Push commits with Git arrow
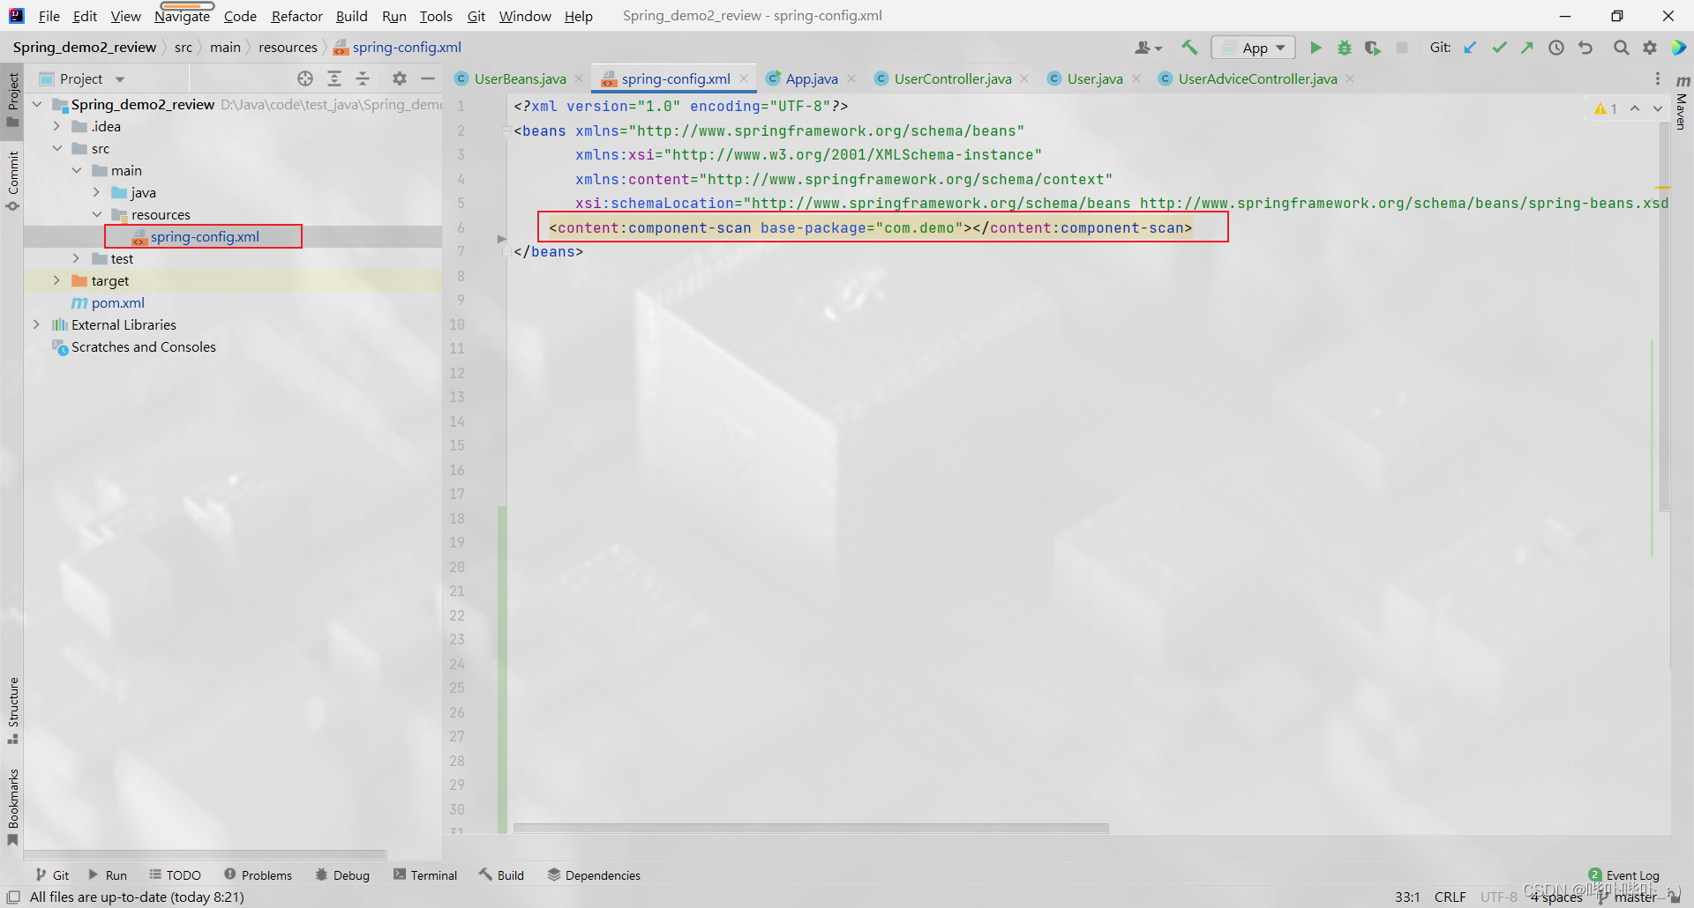Image resolution: width=1694 pixels, height=908 pixels. (1527, 48)
